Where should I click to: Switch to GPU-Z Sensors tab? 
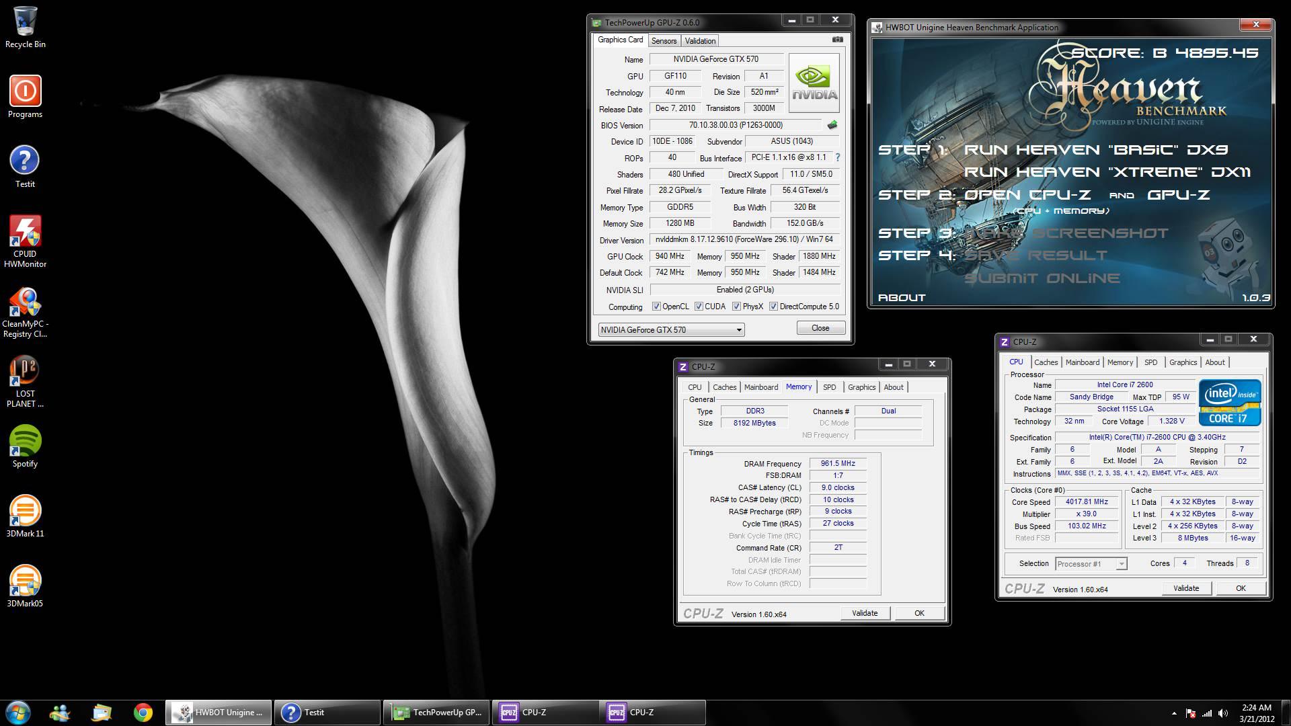click(x=664, y=41)
